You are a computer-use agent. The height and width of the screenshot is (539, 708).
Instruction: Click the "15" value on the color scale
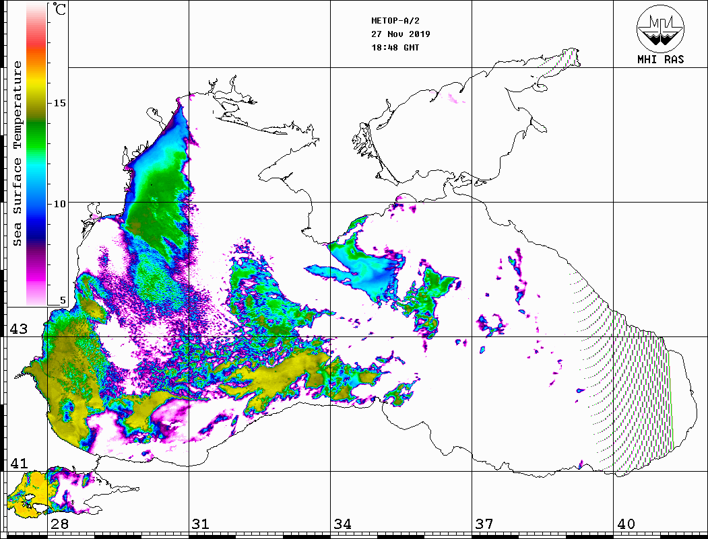pos(59,103)
